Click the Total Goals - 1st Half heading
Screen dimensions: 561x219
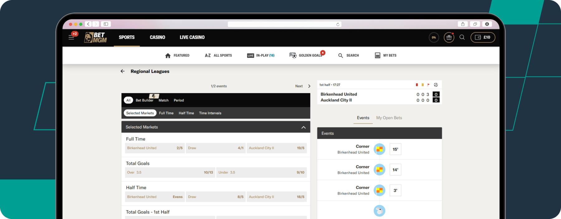click(148, 212)
